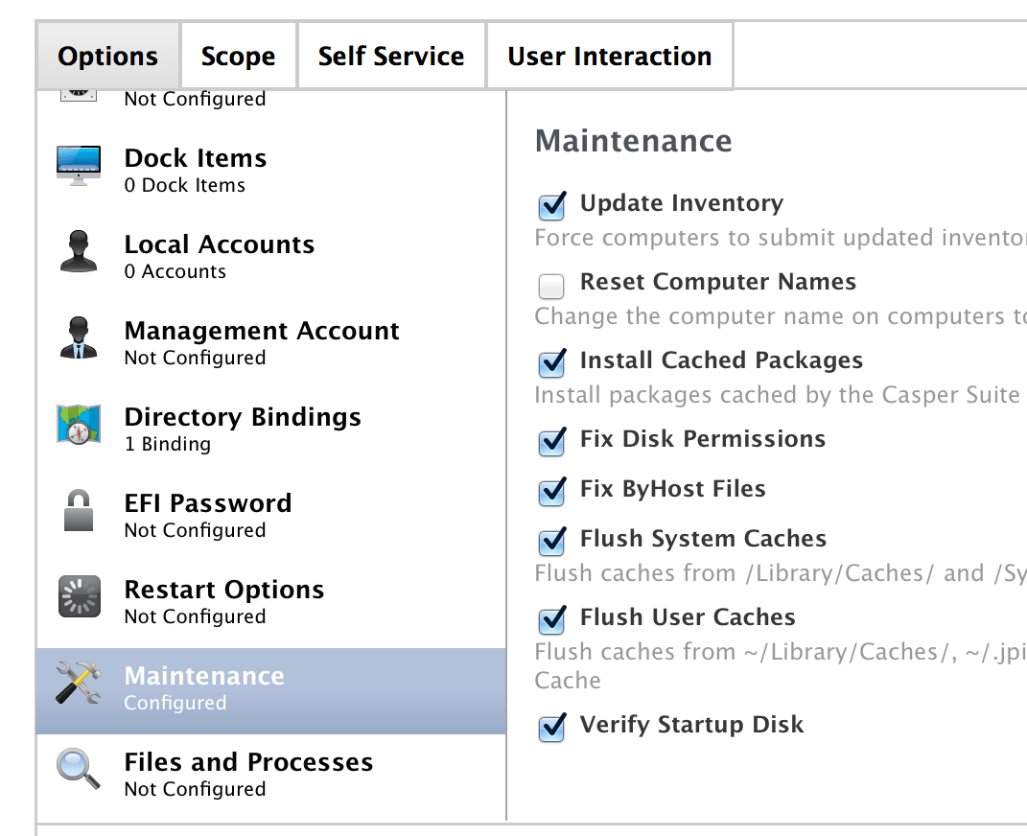The width and height of the screenshot is (1027, 836).
Task: Click the Restart Options spinner icon
Action: coord(79,597)
